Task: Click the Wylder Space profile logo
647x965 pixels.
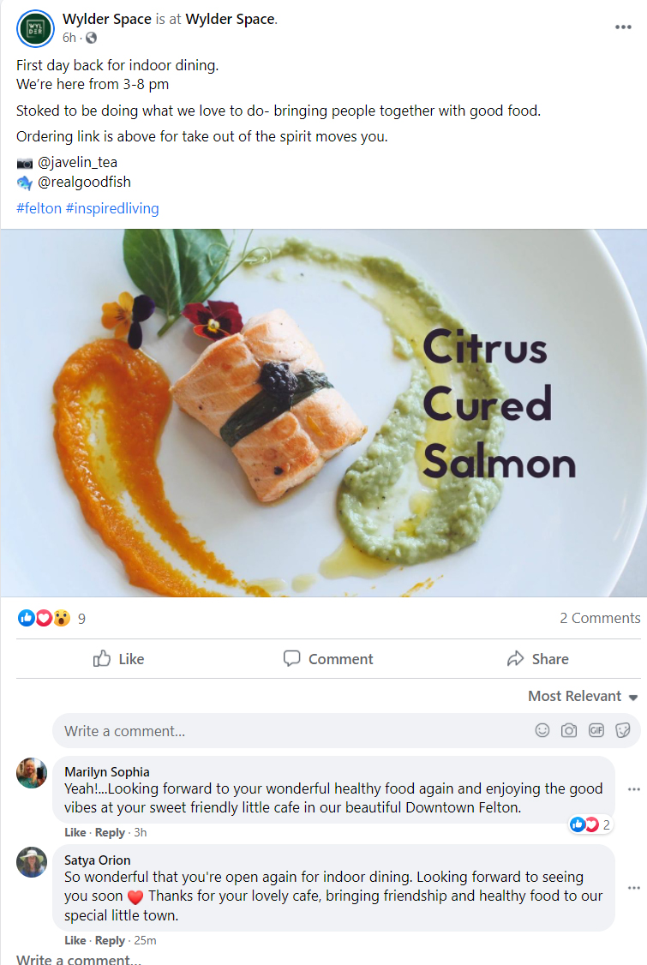Action: 34,27
